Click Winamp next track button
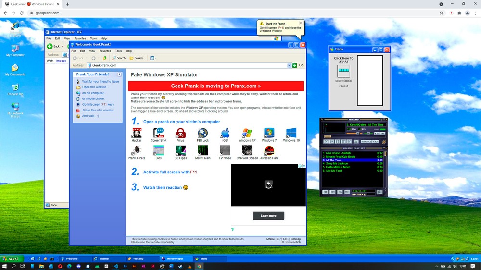 pyautogui.click(x=349, y=142)
